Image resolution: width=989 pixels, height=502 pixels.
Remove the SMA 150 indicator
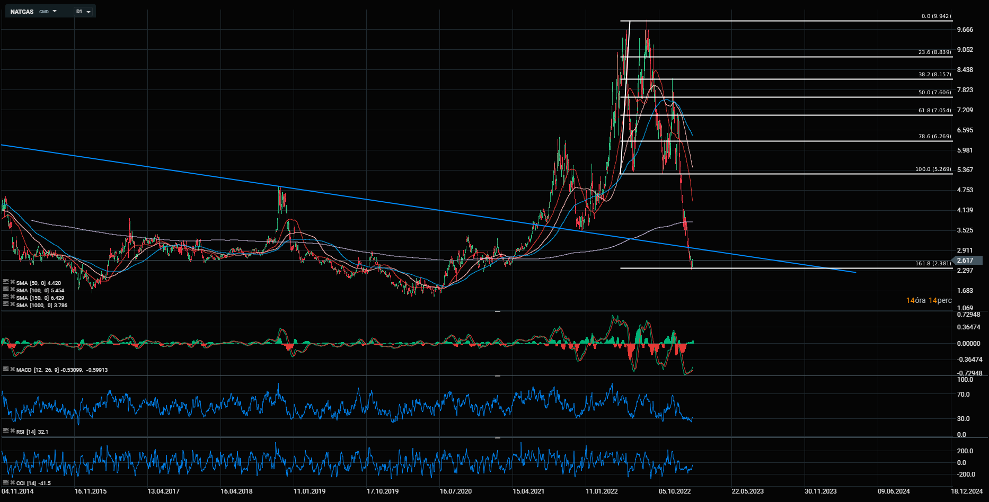coord(13,297)
